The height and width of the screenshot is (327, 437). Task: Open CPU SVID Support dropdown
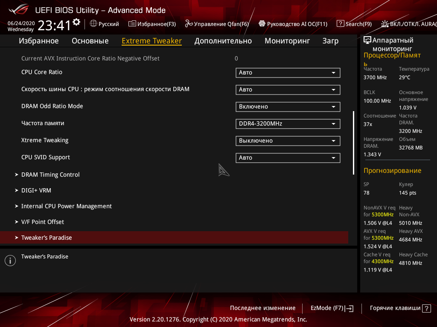[288, 158]
